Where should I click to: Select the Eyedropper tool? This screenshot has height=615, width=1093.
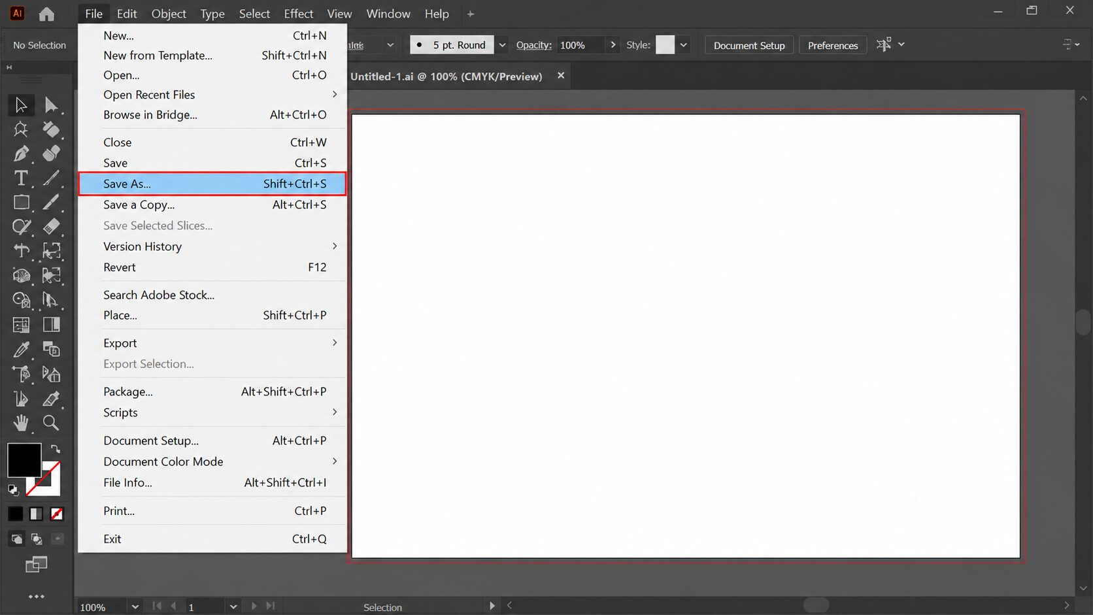coord(21,349)
